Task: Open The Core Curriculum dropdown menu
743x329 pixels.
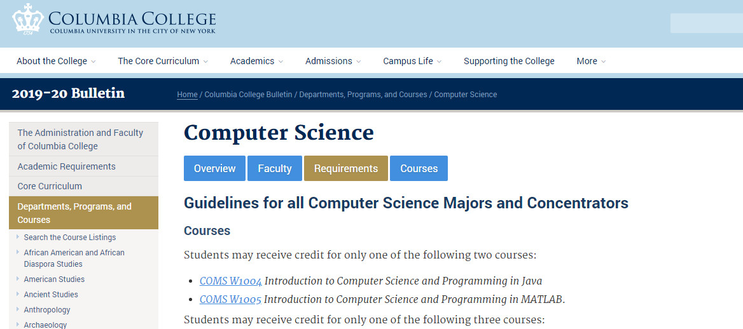Action: click(163, 61)
